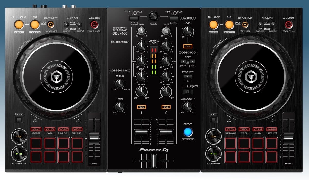The image size is (309, 180).
Task: Click the right deck TEMPO slider handle
Action: click(288, 138)
